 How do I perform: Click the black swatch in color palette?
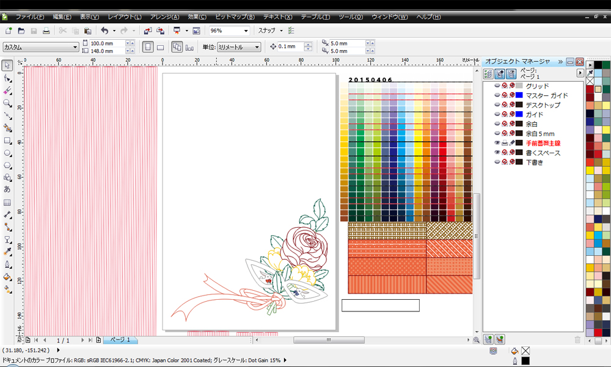tap(598, 65)
